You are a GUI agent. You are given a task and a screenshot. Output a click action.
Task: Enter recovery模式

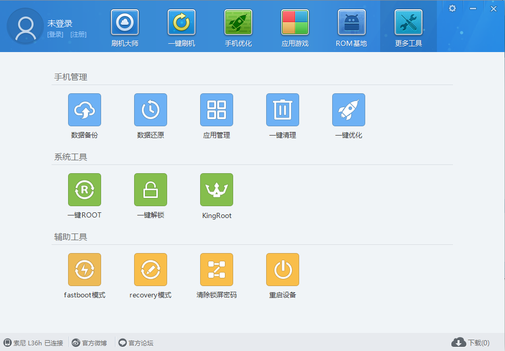(151, 270)
